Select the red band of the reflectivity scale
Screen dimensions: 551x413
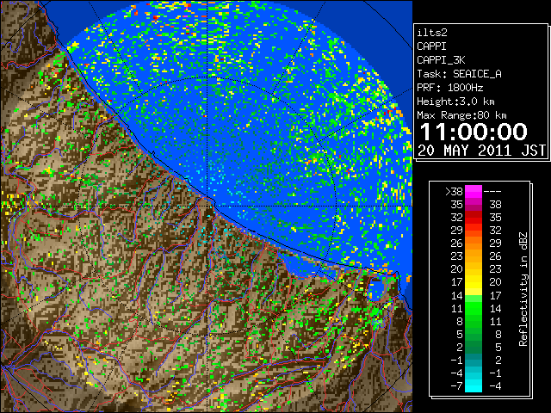(474, 218)
